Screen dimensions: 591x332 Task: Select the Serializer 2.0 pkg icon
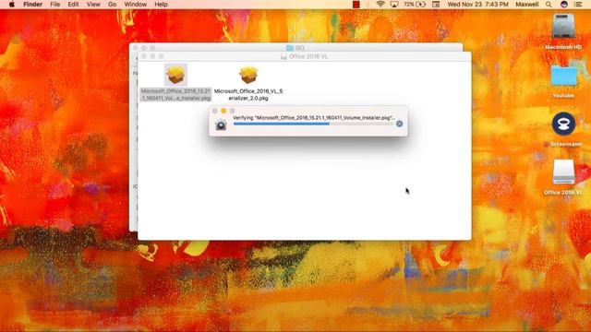(x=248, y=75)
